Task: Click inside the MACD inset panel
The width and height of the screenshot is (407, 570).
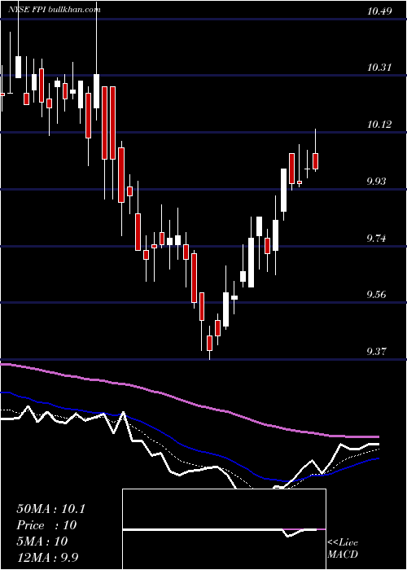Action: 224,529
